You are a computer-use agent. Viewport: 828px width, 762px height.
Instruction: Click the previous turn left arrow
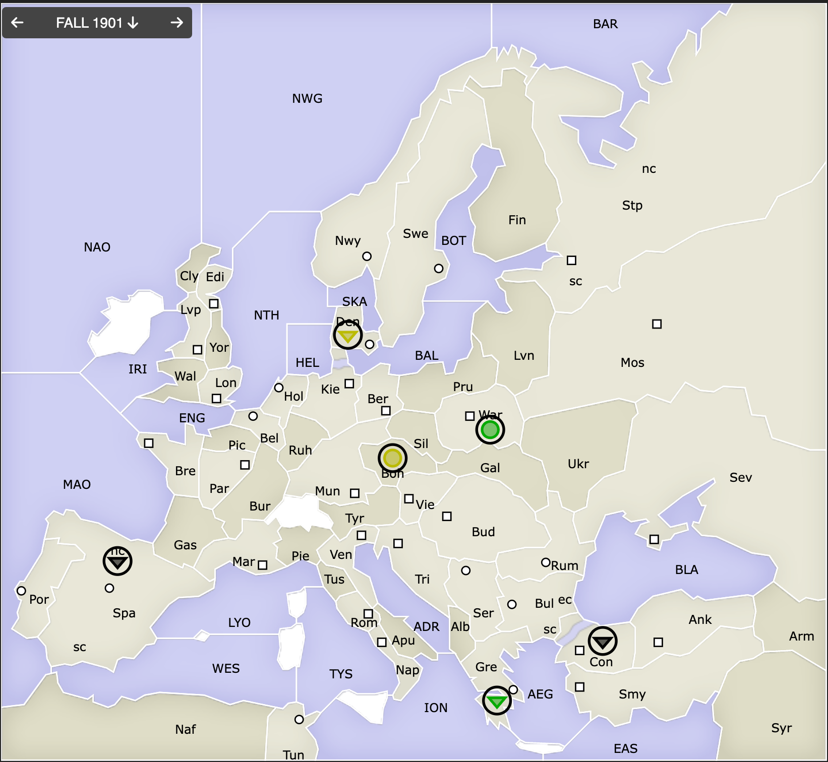18,23
